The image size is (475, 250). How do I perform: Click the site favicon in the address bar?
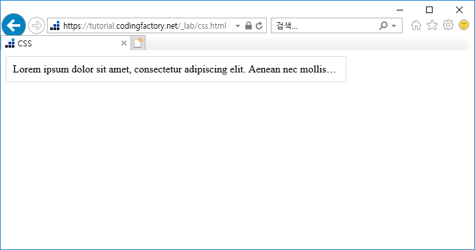click(x=55, y=25)
